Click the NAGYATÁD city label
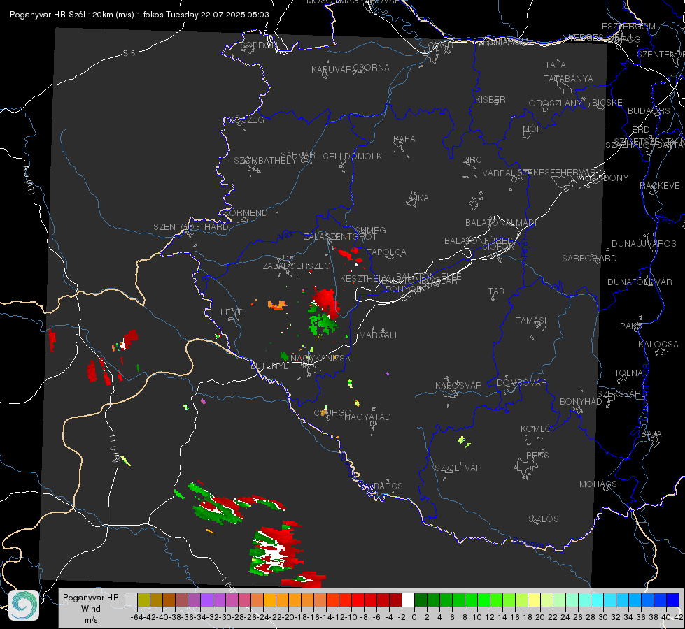The height and width of the screenshot is (629, 685). pyautogui.click(x=368, y=417)
